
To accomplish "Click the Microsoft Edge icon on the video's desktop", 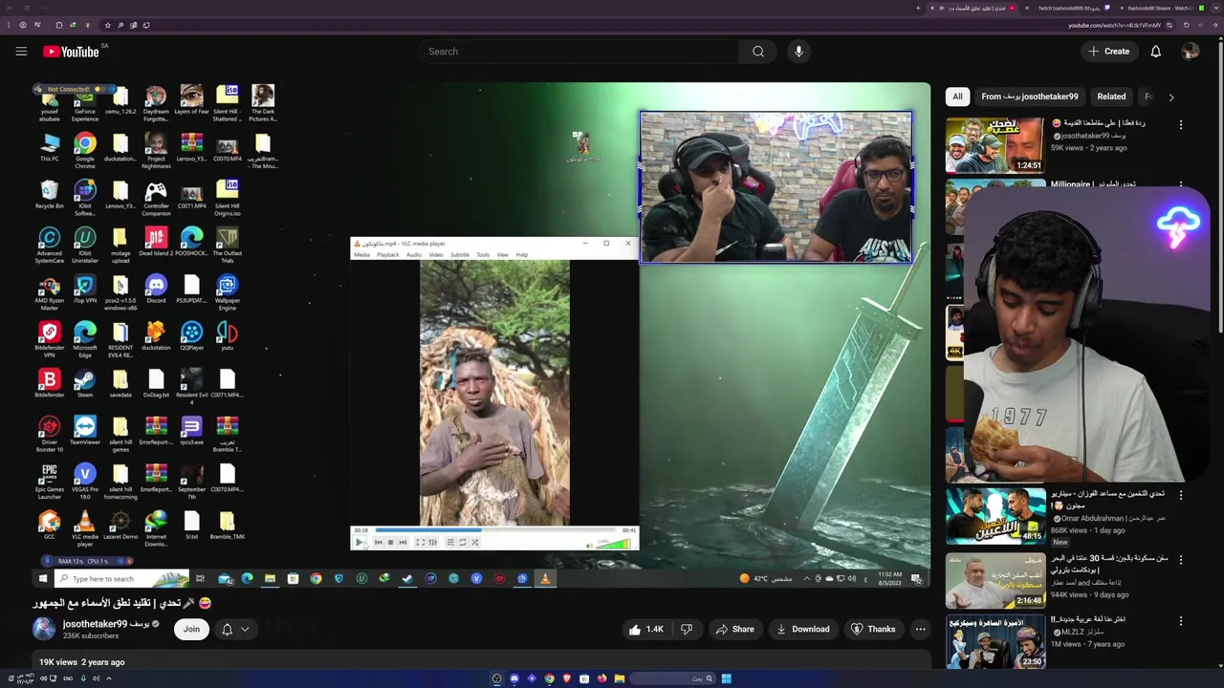I will 85,332.
